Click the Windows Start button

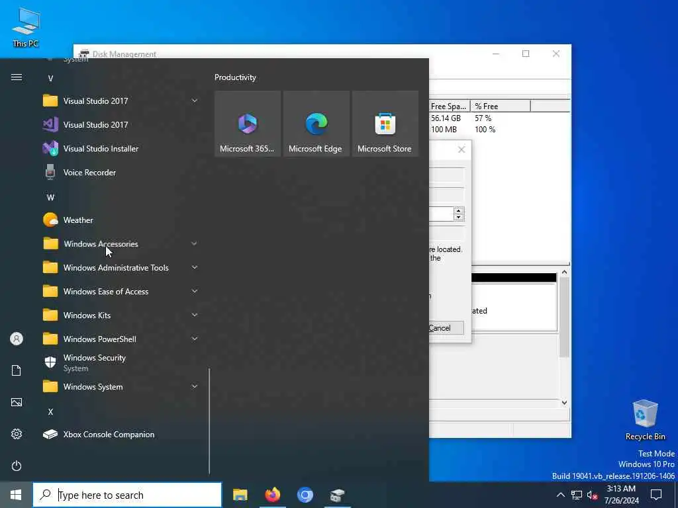point(16,495)
